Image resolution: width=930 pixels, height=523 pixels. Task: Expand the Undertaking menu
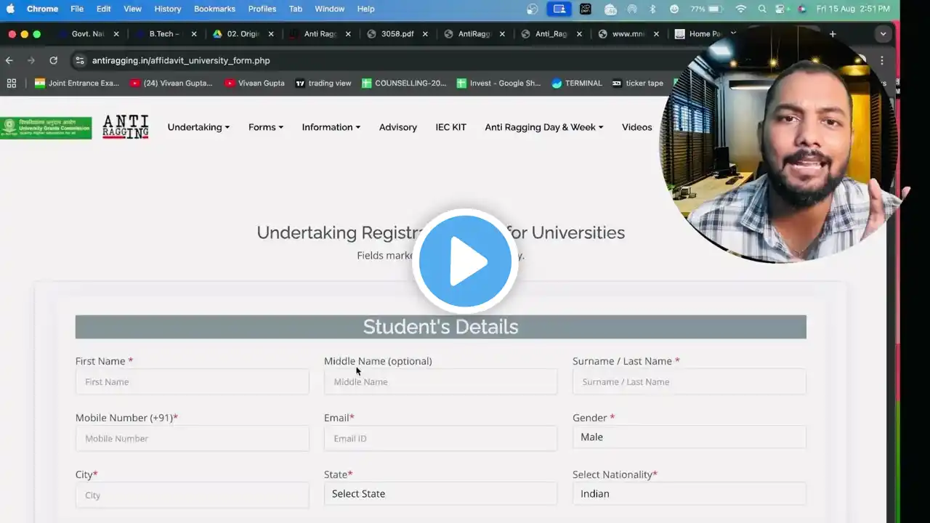(198, 127)
